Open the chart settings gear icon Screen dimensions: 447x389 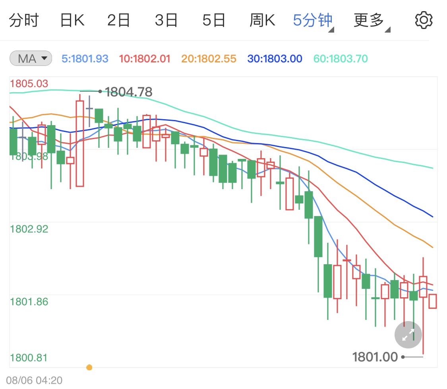[424, 20]
